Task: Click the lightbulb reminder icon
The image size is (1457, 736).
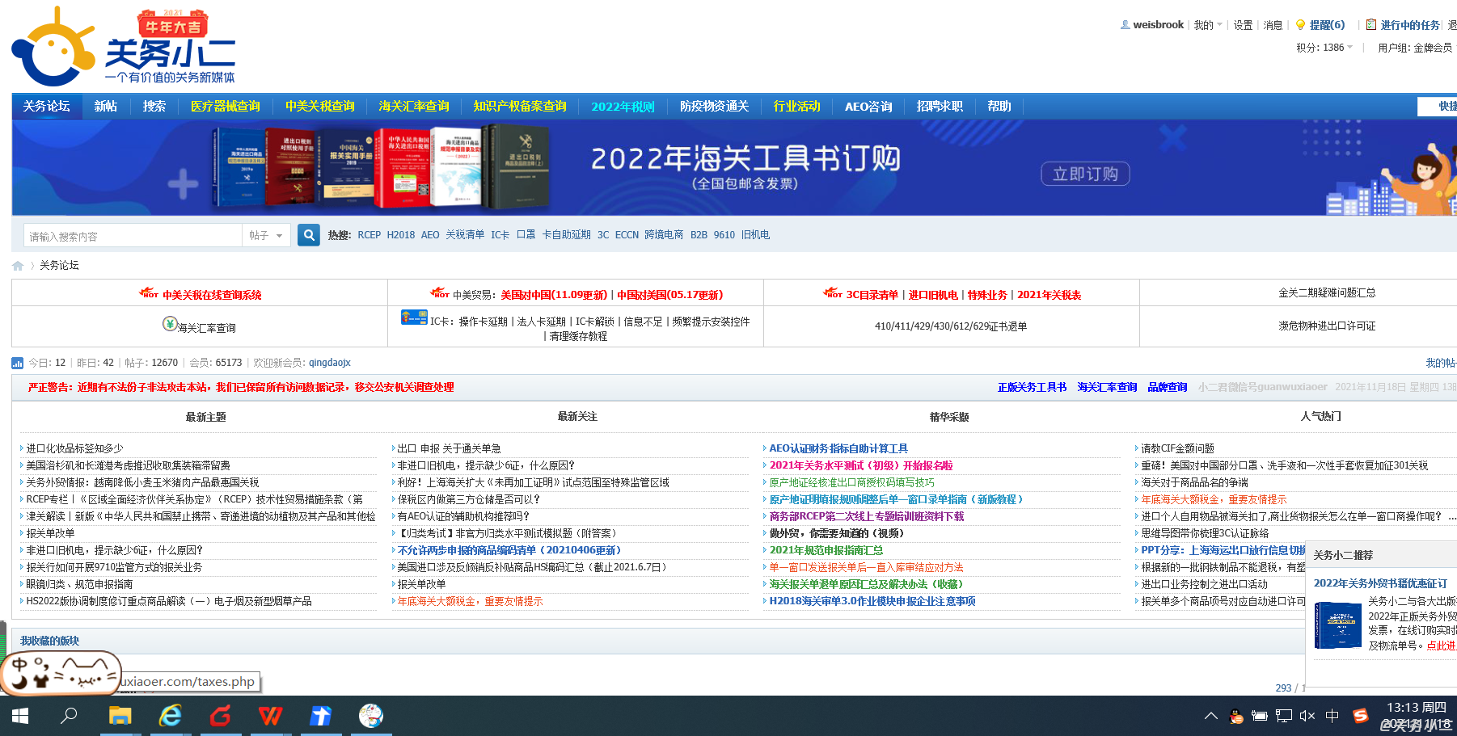Action: point(1300,25)
